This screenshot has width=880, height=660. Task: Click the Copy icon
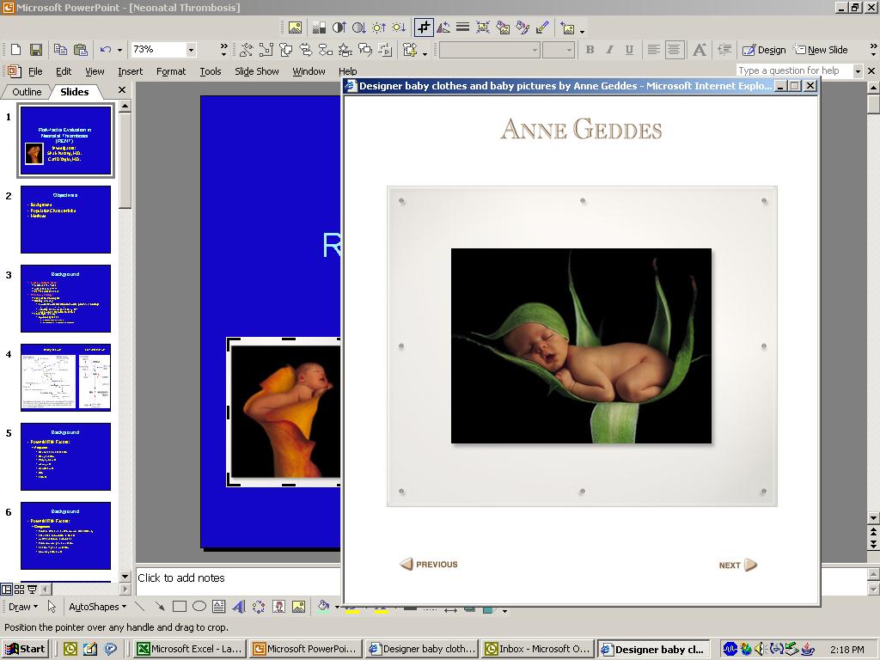(x=60, y=50)
